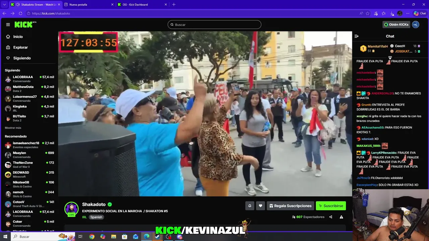
Task: Click Regala Suscripciones button
Action: (290, 206)
